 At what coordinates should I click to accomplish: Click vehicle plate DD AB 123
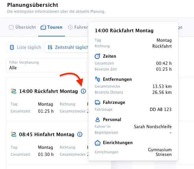pos(160,110)
